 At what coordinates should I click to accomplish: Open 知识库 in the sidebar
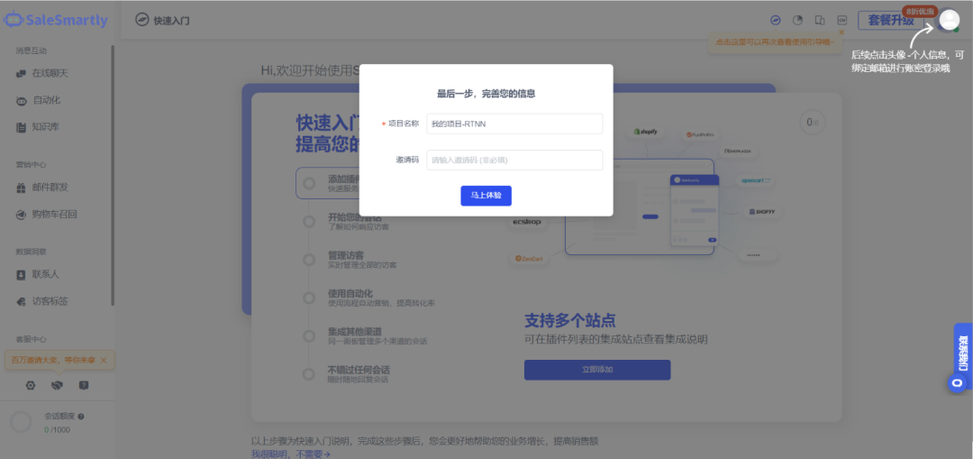coord(38,127)
